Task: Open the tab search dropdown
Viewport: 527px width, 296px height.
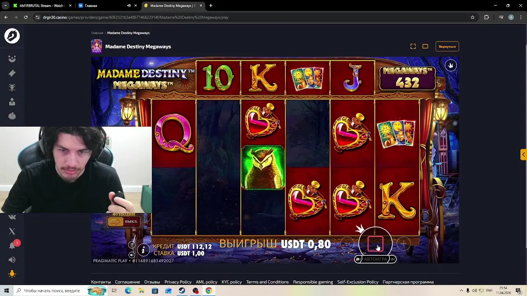Action: 5,6
